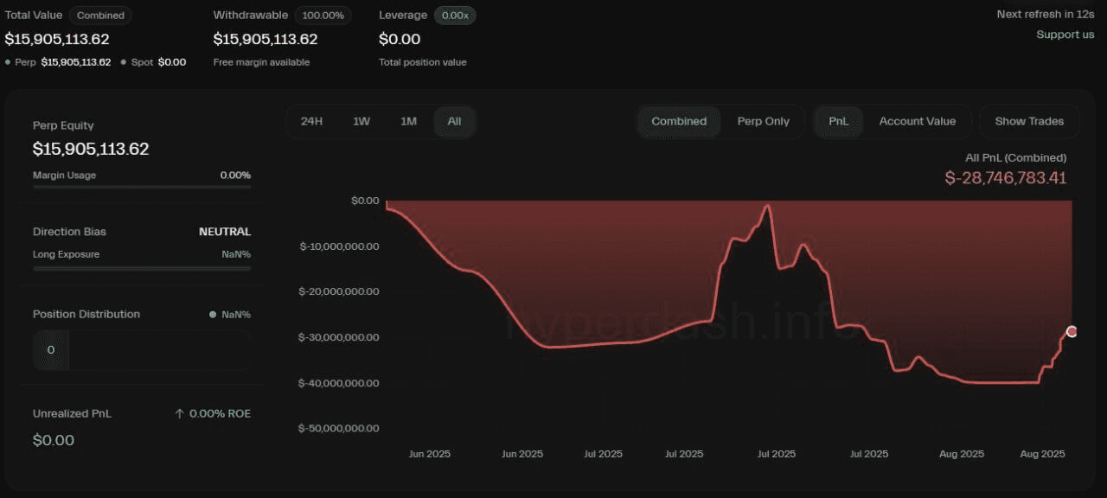Click the Margin Usage progress bar
The image size is (1107, 498).
tap(142, 187)
